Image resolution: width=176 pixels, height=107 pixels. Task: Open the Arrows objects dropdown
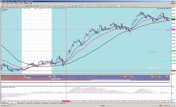pyautogui.click(x=111, y=6)
